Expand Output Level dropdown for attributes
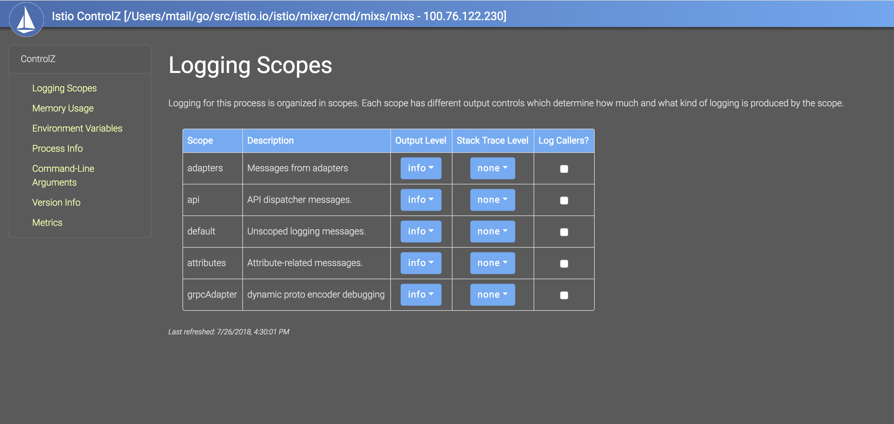The image size is (894, 424). tap(421, 263)
